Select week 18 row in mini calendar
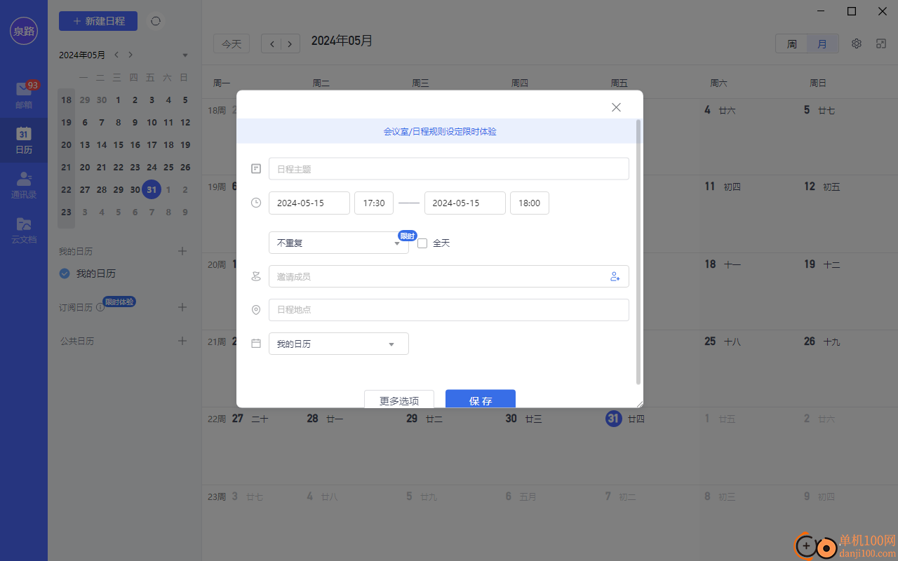This screenshot has height=561, width=898. [x=66, y=100]
